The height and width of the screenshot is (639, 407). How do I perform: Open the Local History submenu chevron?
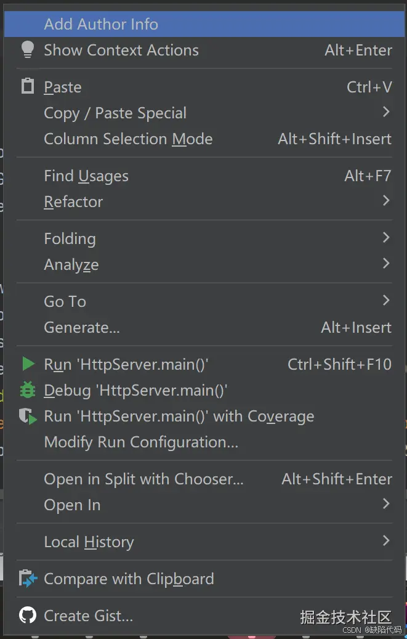click(x=386, y=541)
